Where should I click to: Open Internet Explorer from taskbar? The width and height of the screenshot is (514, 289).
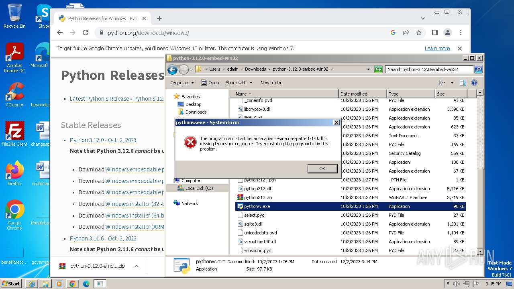coord(32,284)
